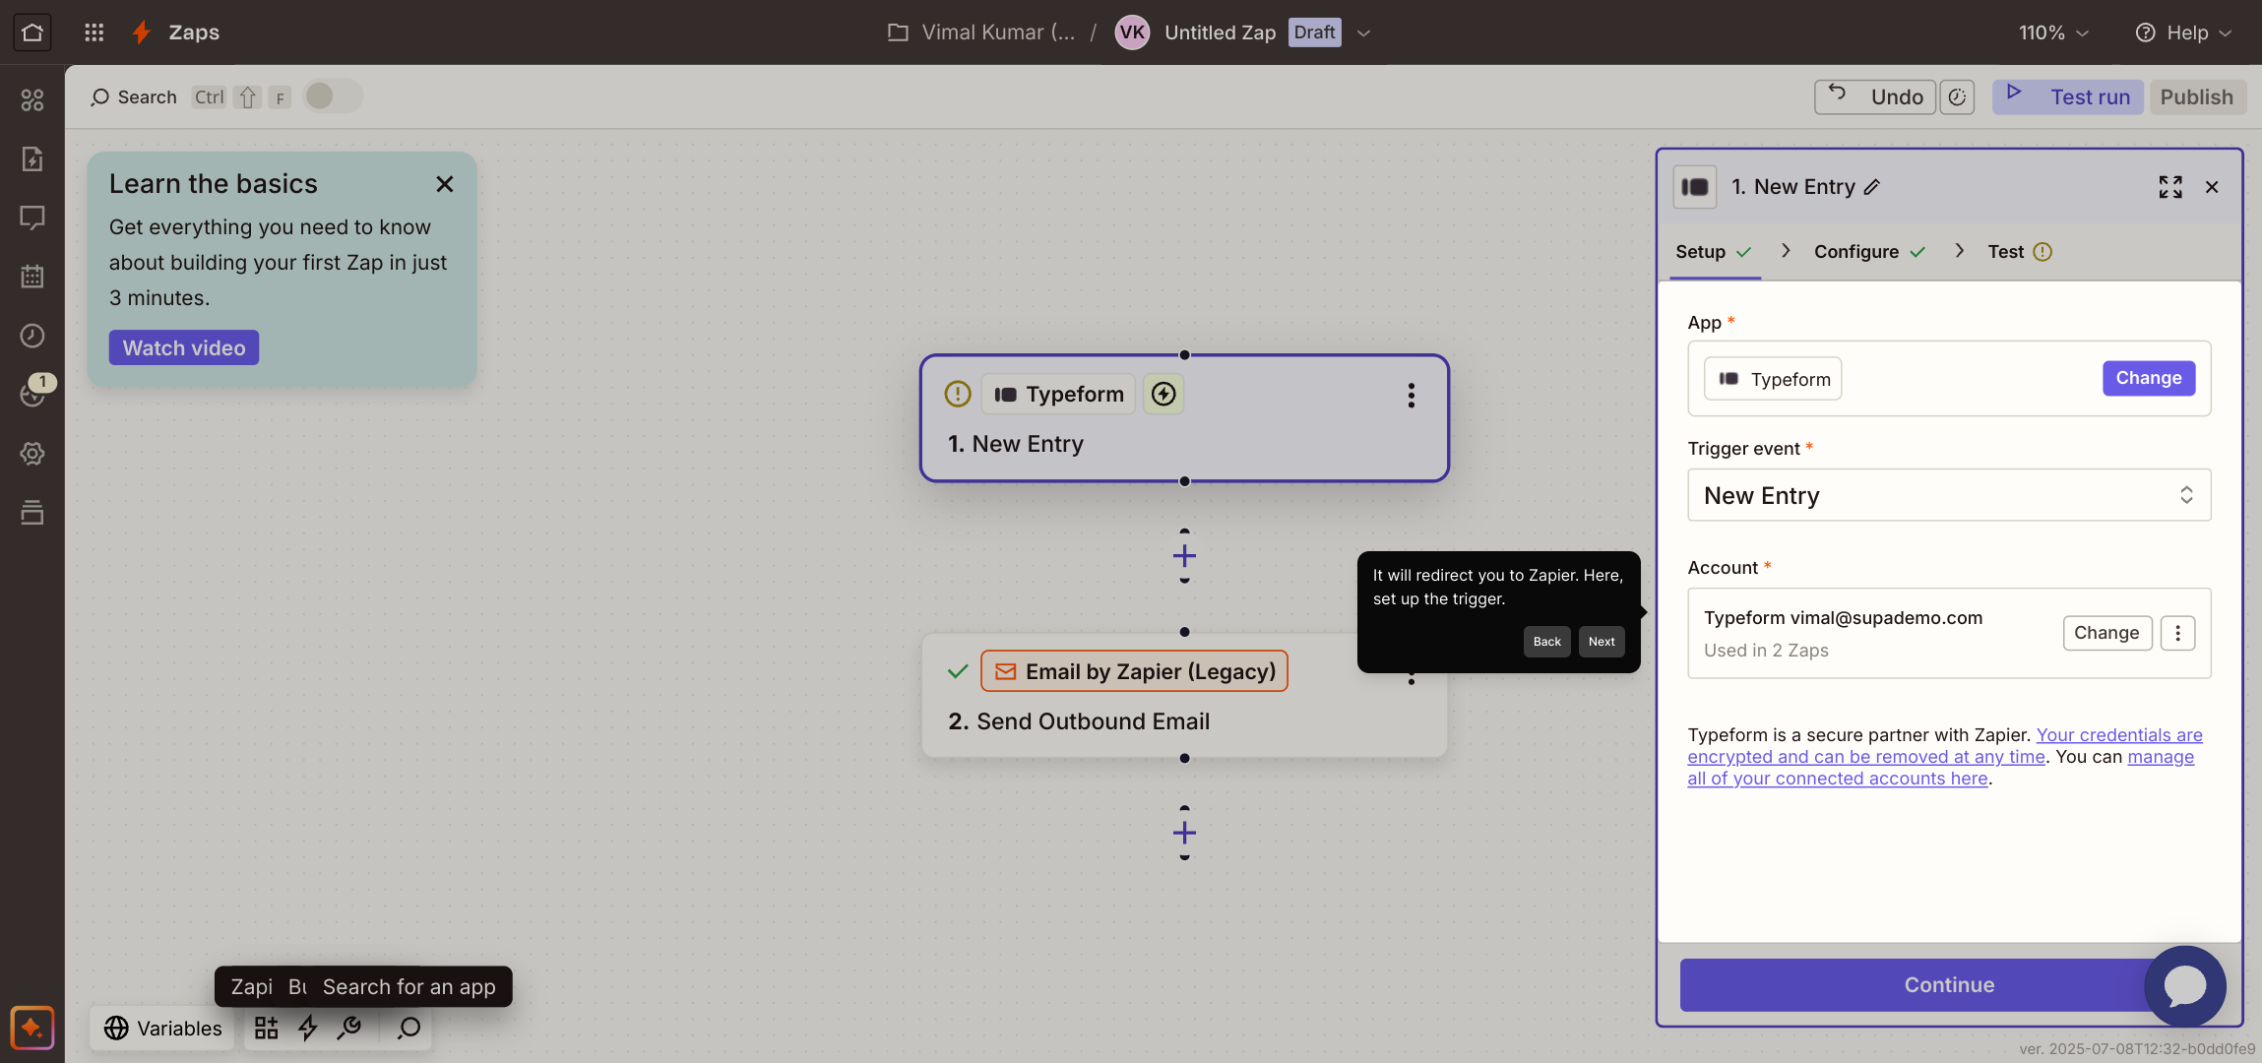Click the Draft status badge
2262x1063 pixels.
point(1314,32)
